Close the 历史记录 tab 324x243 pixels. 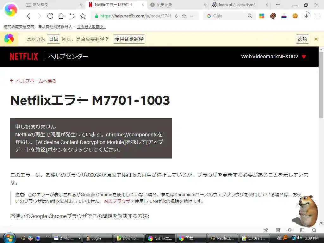click(x=205, y=4)
